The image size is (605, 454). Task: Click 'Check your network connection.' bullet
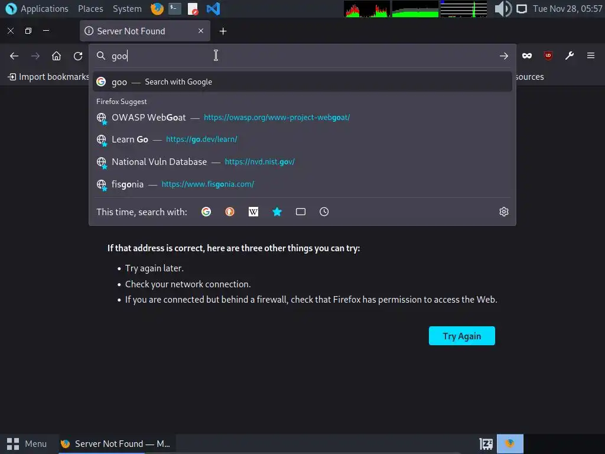tap(188, 284)
